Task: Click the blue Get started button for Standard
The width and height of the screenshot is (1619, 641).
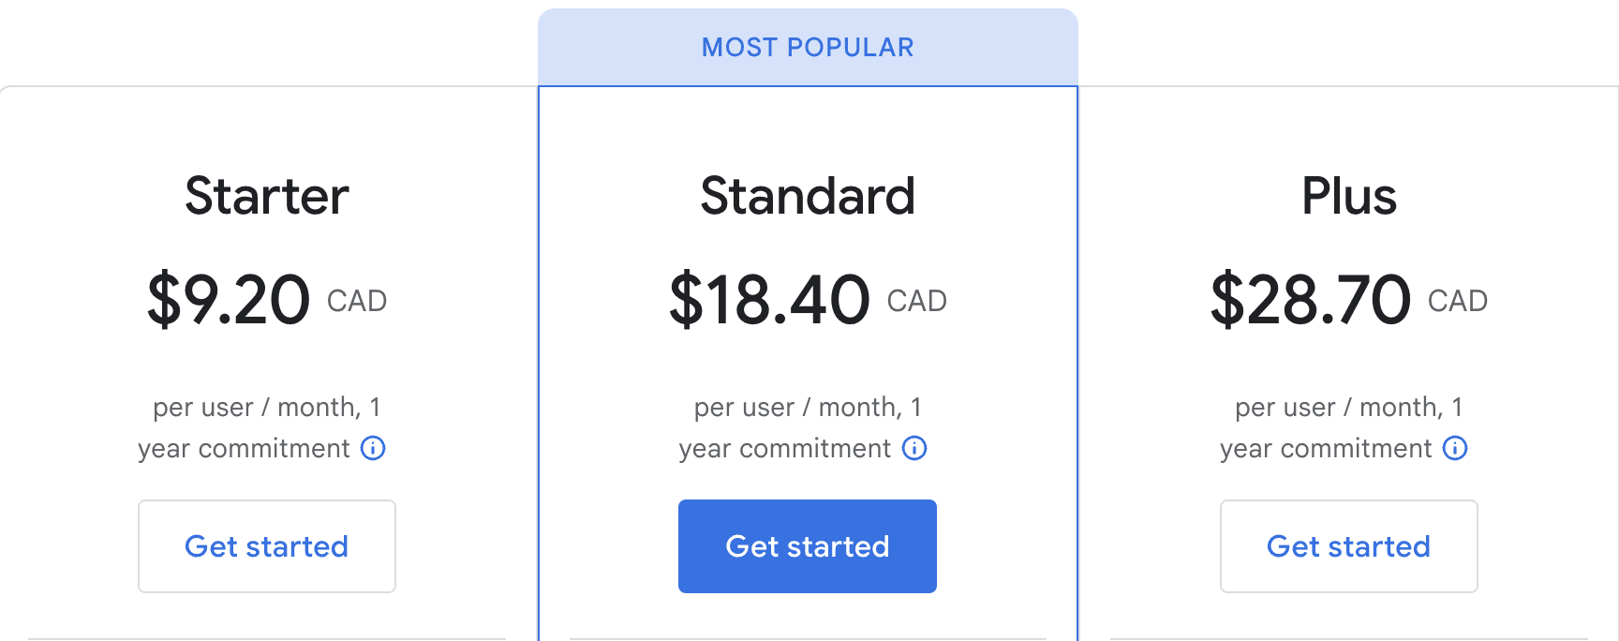Action: pyautogui.click(x=807, y=546)
